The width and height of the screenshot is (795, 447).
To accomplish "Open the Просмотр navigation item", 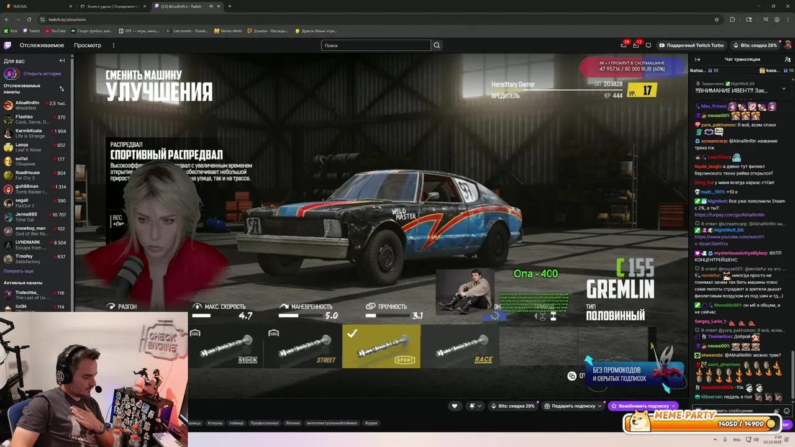I will coord(88,45).
